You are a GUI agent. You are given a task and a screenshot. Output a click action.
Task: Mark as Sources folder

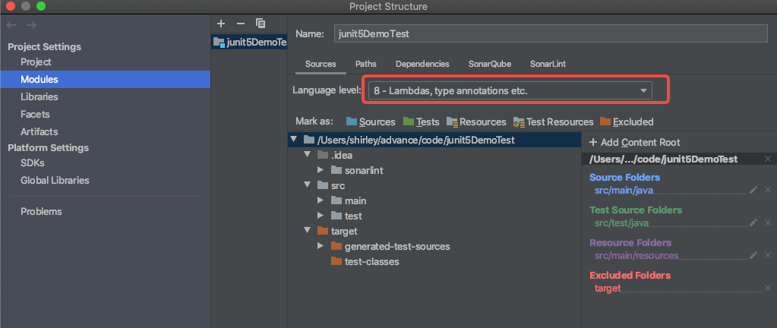click(371, 121)
